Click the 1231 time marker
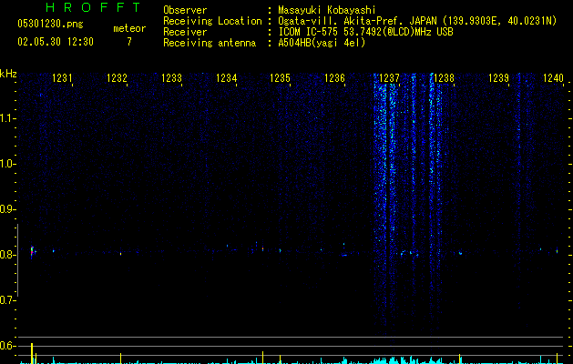The width and height of the screenshot is (573, 364). 62,78
